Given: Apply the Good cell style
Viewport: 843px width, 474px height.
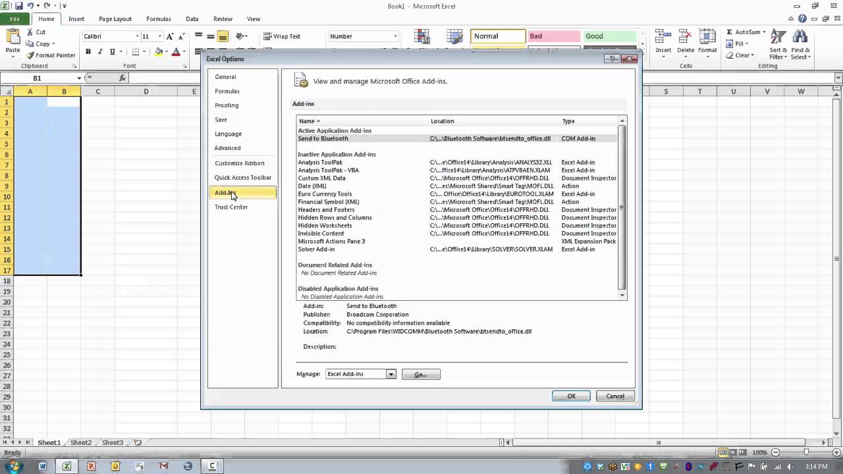Looking at the screenshot, I should pos(610,36).
